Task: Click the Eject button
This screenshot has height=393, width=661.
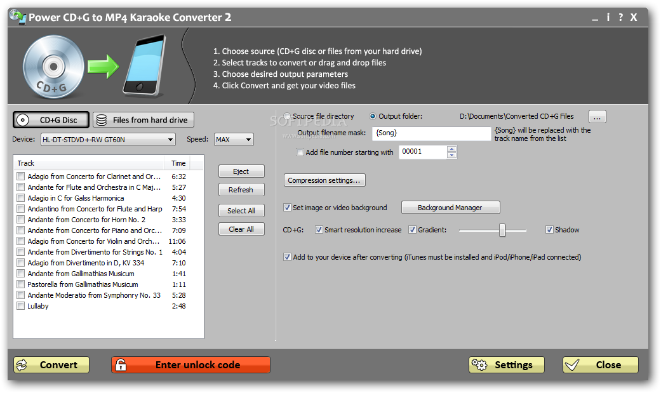Action: [241, 171]
